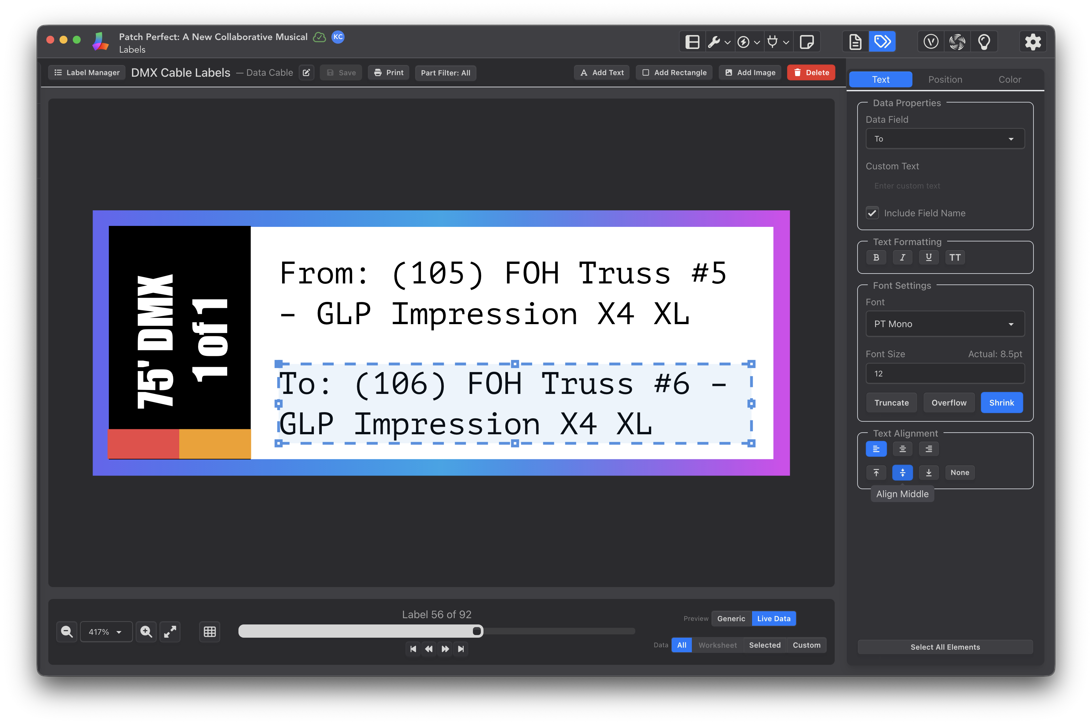Open the KC user avatar
This screenshot has width=1092, height=725.
click(338, 37)
